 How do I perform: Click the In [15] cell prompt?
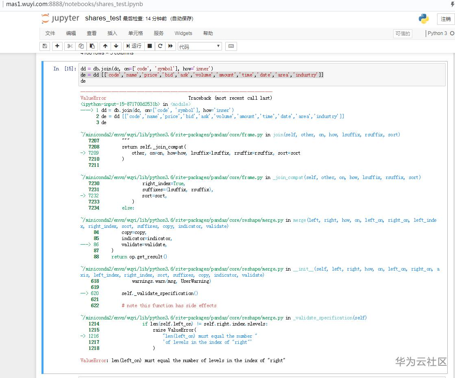[64, 69]
